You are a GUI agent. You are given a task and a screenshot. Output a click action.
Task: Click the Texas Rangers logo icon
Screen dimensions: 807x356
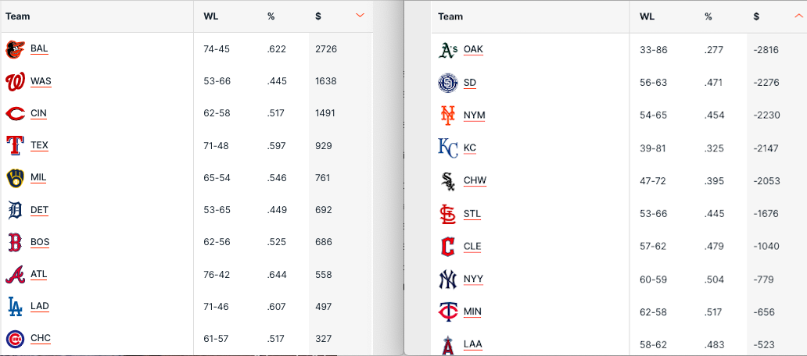pyautogui.click(x=15, y=146)
